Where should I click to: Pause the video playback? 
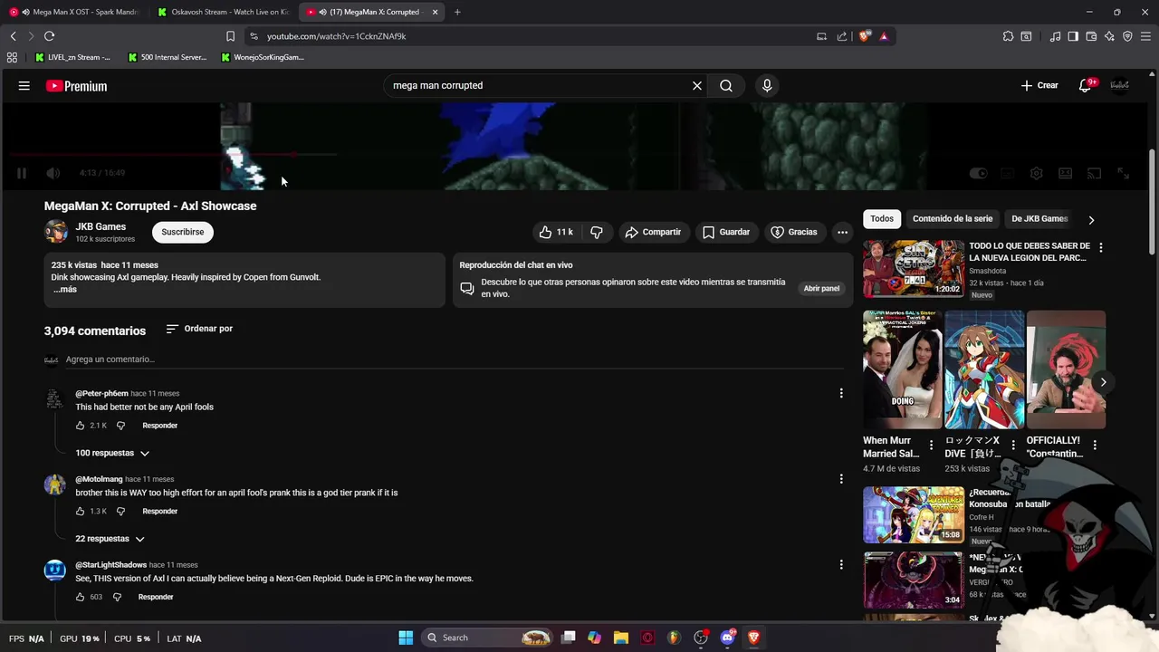click(x=22, y=173)
